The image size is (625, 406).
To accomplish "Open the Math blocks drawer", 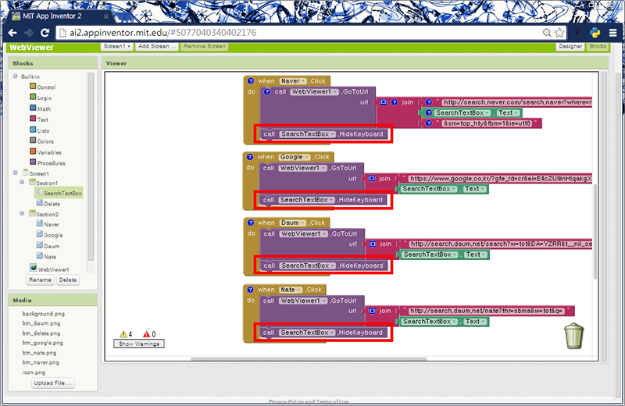I will 41,109.
